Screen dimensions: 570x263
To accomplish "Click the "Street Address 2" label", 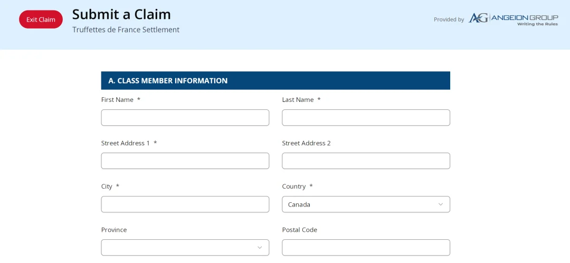I will 306,143.
